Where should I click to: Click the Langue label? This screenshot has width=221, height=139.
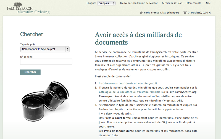(x=91, y=3)
